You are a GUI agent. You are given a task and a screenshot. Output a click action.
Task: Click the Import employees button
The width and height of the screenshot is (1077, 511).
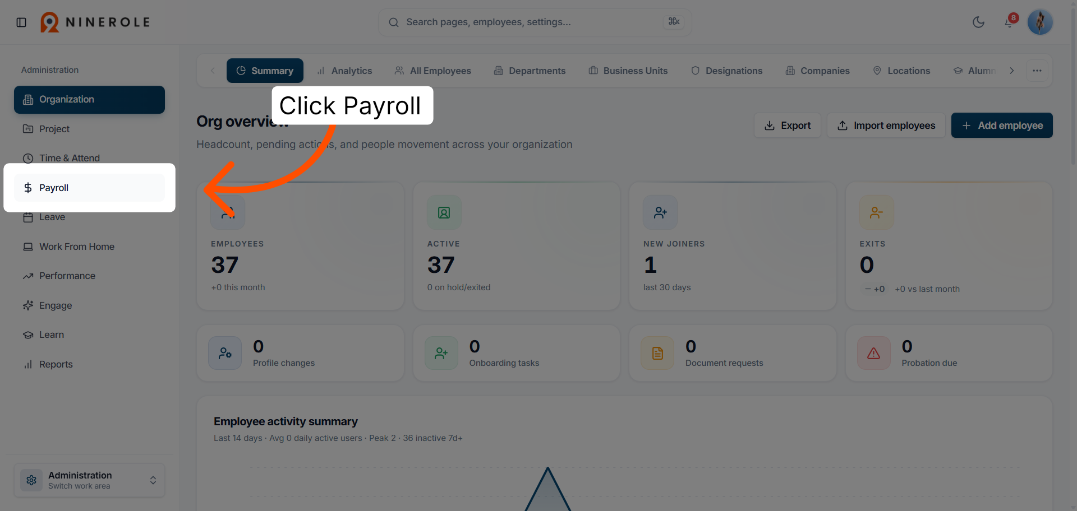pyautogui.click(x=886, y=126)
